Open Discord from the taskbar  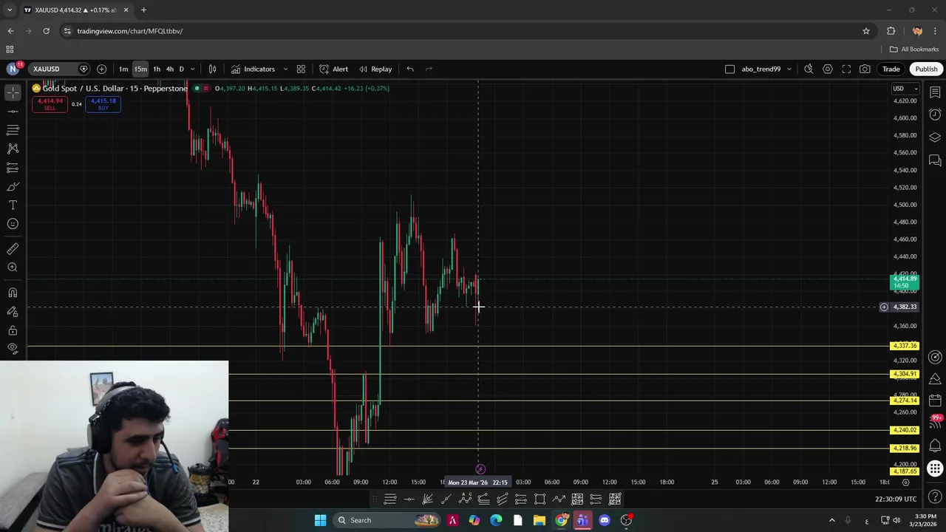[x=605, y=520]
